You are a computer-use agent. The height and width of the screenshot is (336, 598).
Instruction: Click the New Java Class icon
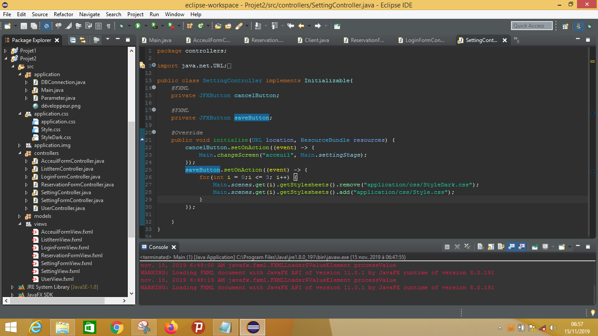(x=201, y=26)
